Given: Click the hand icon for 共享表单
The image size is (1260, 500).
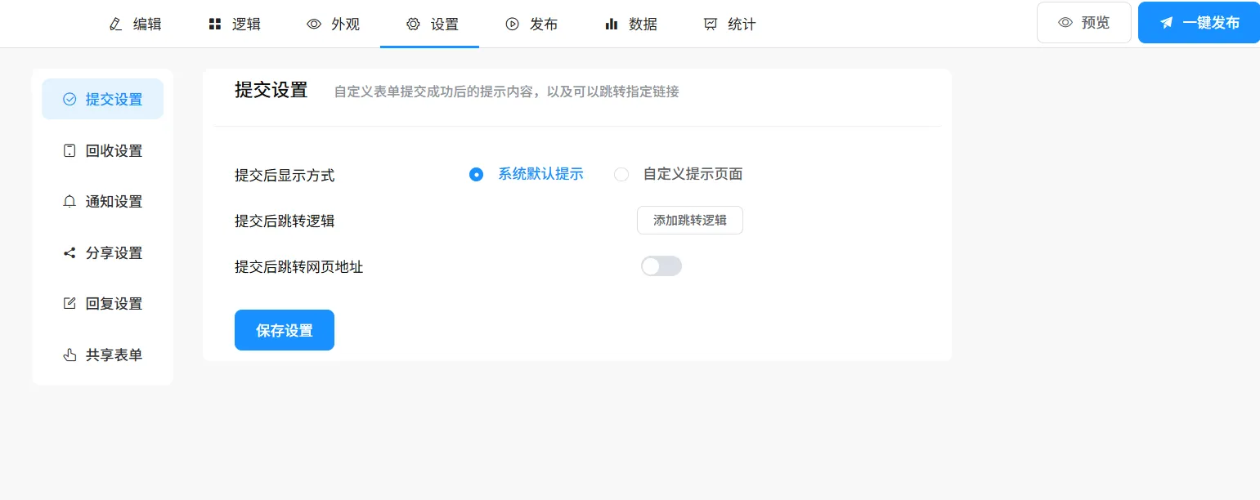Looking at the screenshot, I should pyautogui.click(x=70, y=355).
